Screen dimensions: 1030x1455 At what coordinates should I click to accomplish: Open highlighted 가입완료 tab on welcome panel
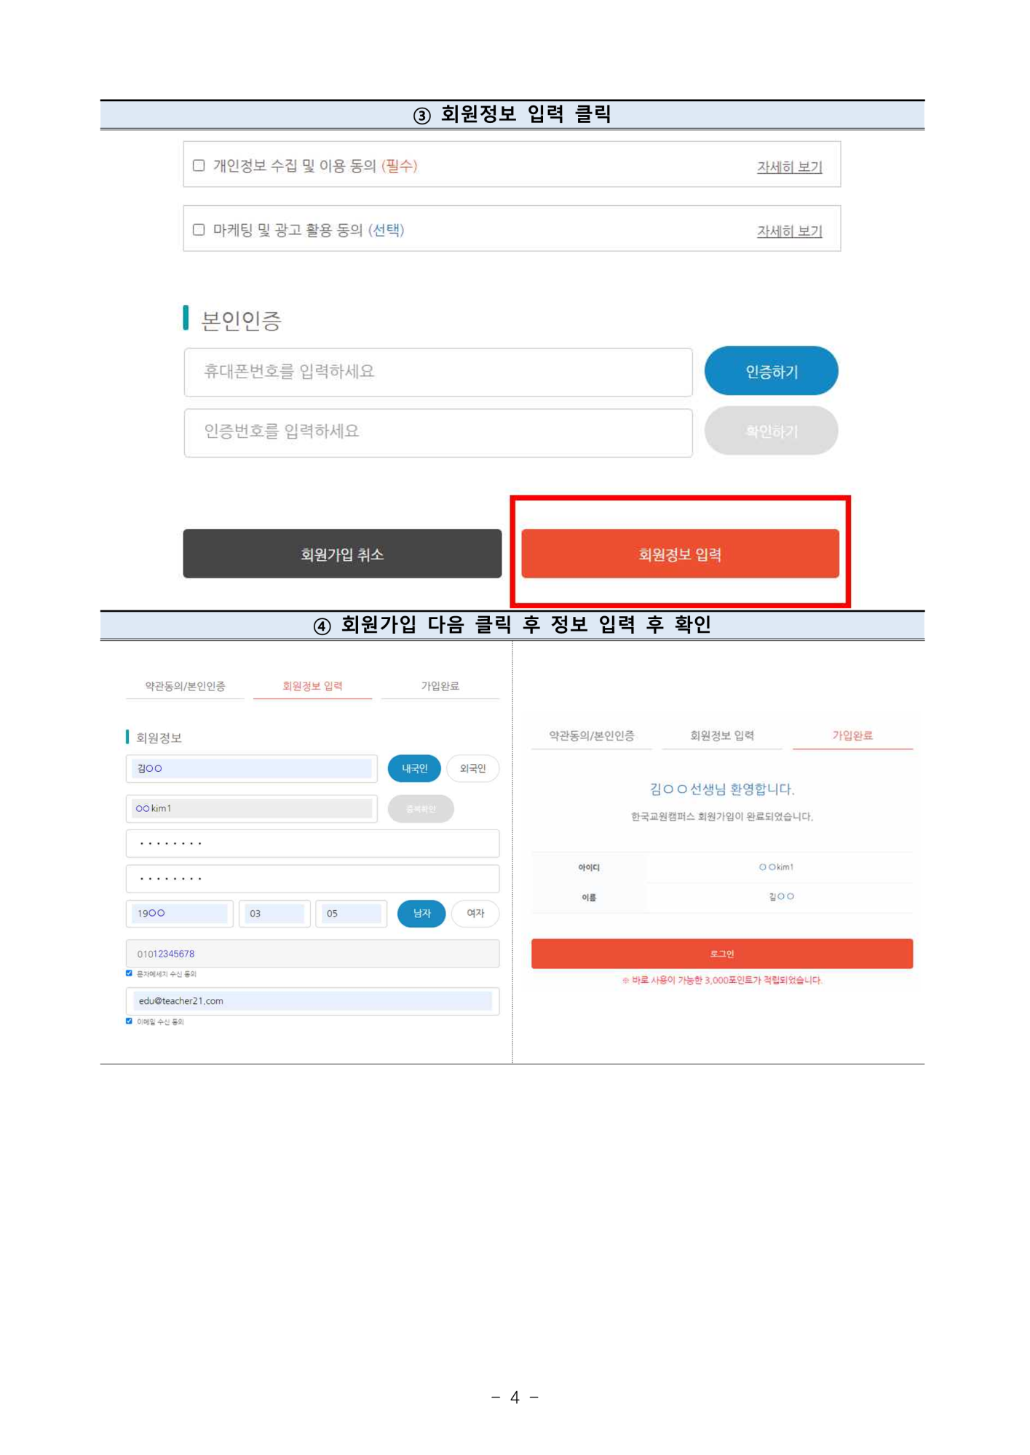point(852,736)
